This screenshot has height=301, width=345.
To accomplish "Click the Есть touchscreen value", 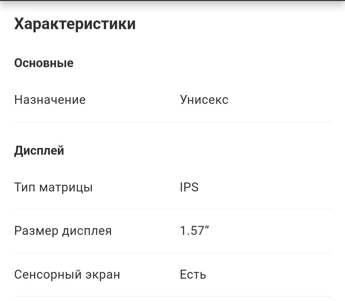I will coord(193,274).
